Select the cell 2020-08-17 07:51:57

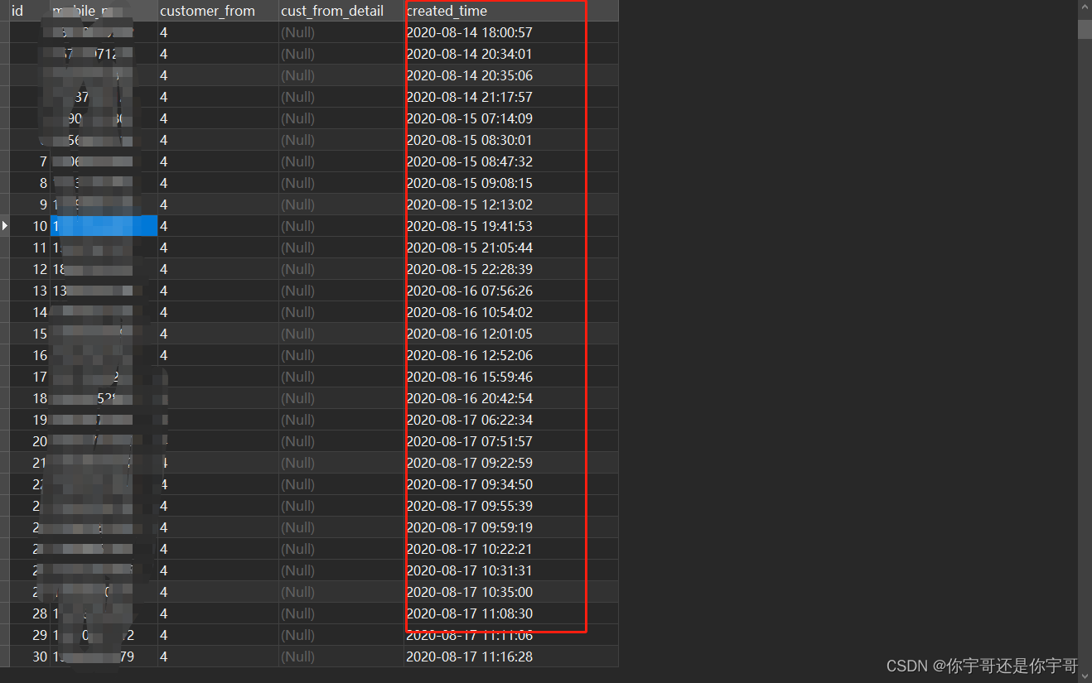point(511,441)
